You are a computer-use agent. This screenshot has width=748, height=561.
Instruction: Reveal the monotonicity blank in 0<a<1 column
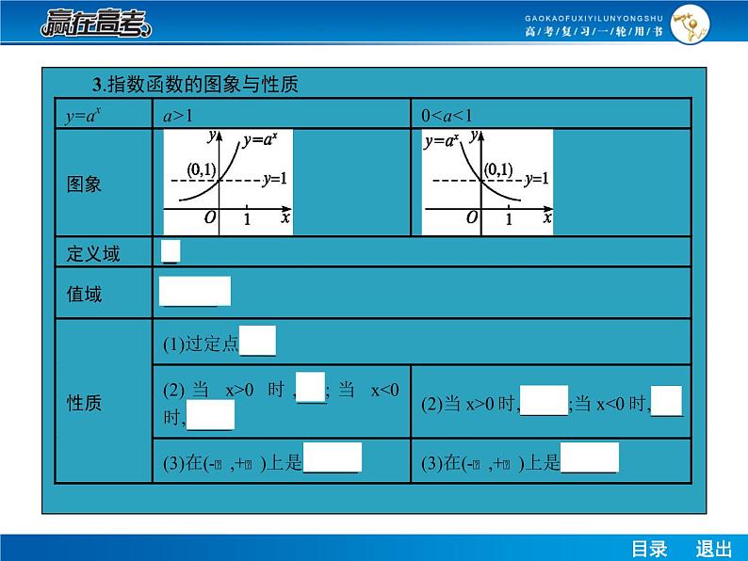click(x=590, y=457)
